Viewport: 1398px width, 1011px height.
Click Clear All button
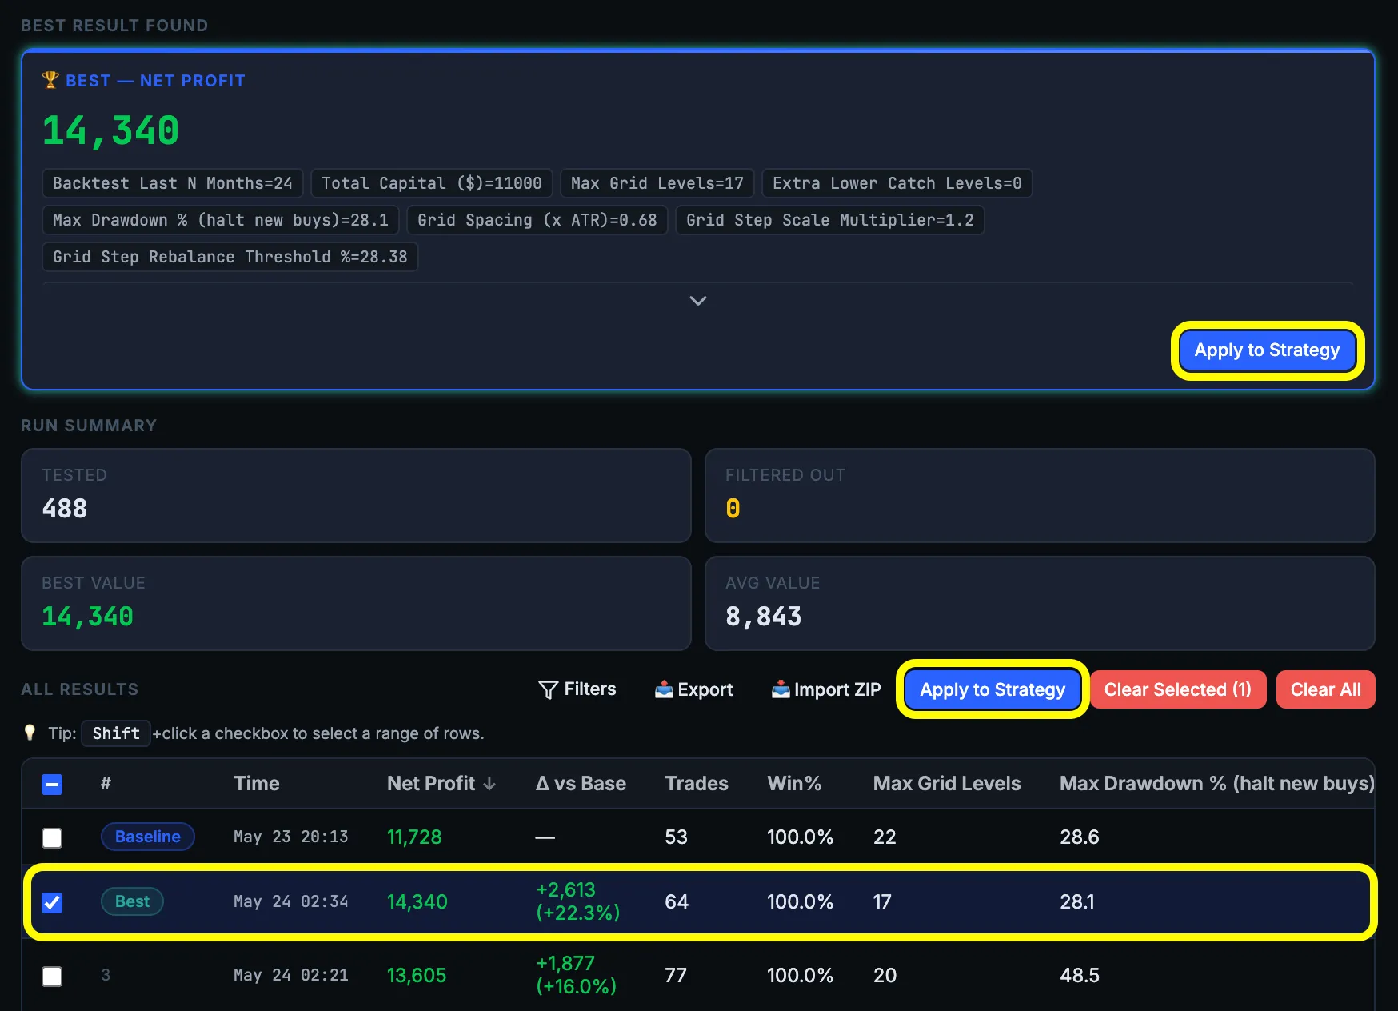coord(1326,689)
